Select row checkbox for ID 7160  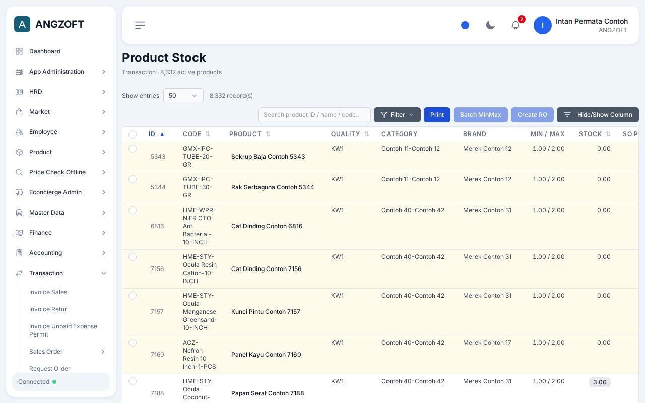(133, 343)
